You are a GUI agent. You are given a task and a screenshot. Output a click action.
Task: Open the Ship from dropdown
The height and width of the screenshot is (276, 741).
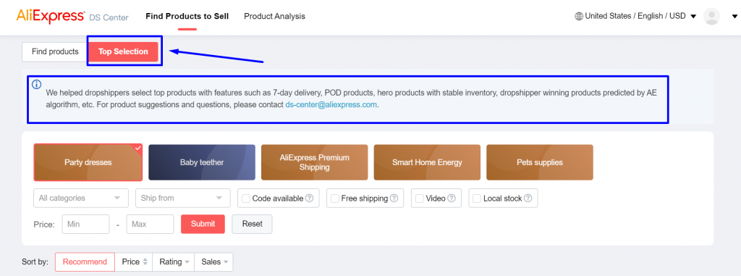coord(182,198)
